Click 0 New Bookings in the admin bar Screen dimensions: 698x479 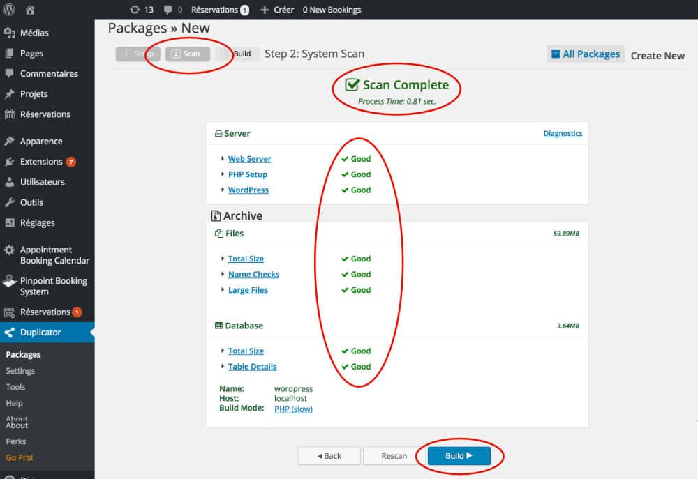333,10
